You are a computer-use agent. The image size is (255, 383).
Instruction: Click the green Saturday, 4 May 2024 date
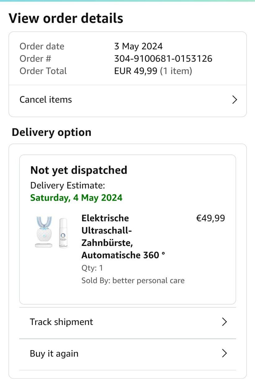point(76,198)
